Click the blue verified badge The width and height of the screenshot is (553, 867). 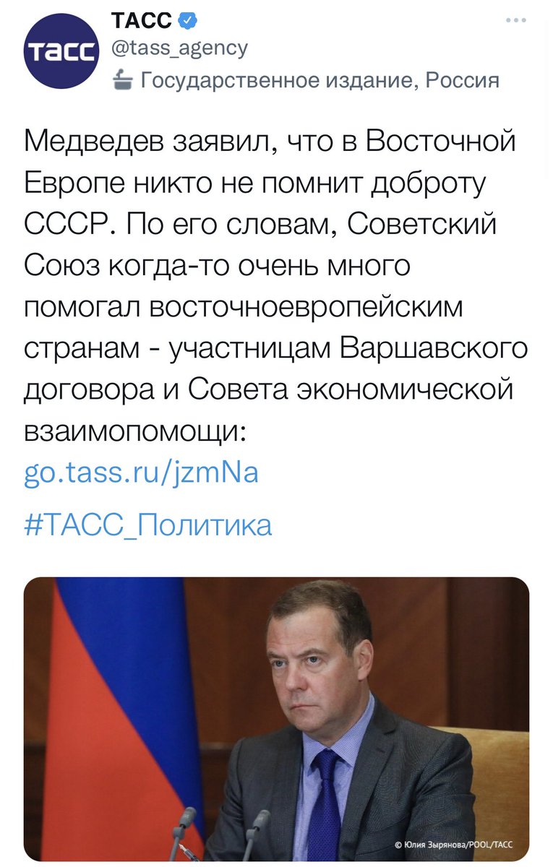(x=187, y=21)
